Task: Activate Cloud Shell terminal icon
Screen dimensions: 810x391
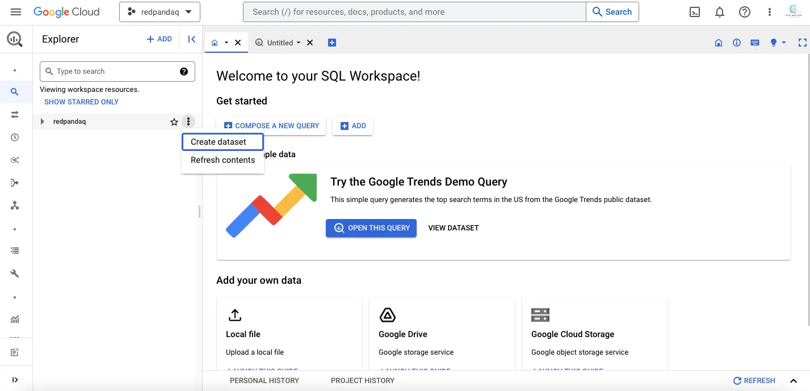Action: [695, 12]
